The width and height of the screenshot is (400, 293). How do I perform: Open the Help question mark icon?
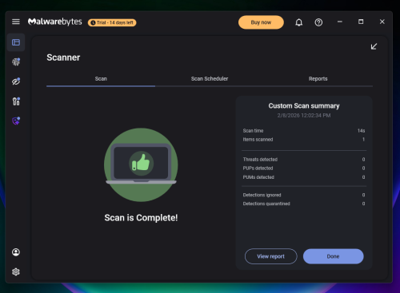pos(318,22)
